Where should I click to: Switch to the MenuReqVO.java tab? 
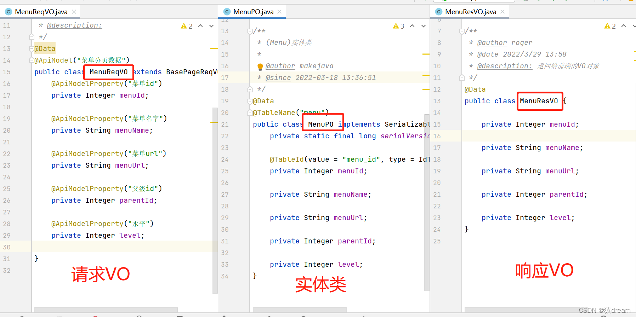[x=41, y=12]
